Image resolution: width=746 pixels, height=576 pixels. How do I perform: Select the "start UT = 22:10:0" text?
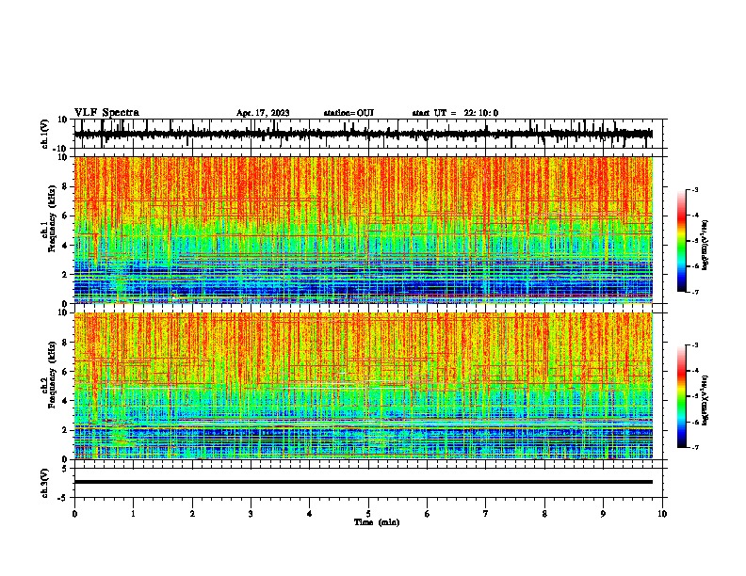(455, 113)
